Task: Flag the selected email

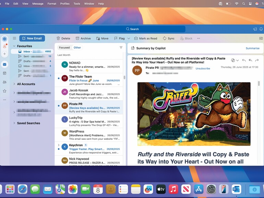Action: [x=119, y=38]
